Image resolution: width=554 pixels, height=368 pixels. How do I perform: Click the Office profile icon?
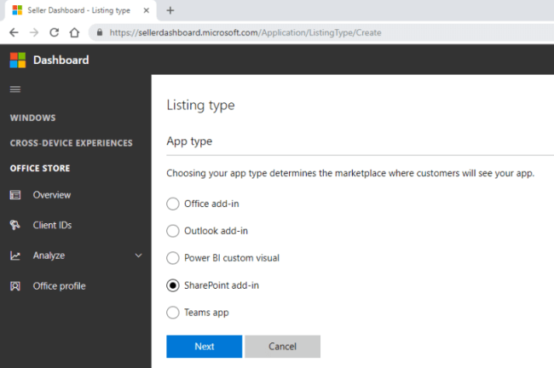[x=15, y=285]
